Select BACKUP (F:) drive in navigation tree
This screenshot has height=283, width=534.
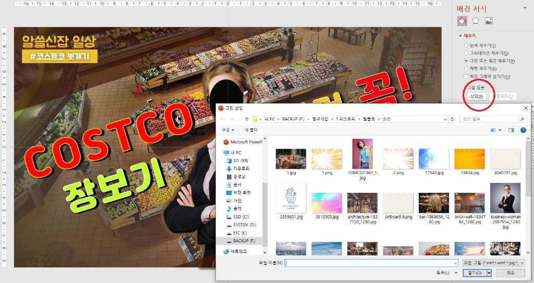[x=241, y=241]
